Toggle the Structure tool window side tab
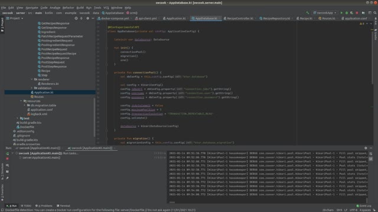Screen dimensions: 378x212 2,171
